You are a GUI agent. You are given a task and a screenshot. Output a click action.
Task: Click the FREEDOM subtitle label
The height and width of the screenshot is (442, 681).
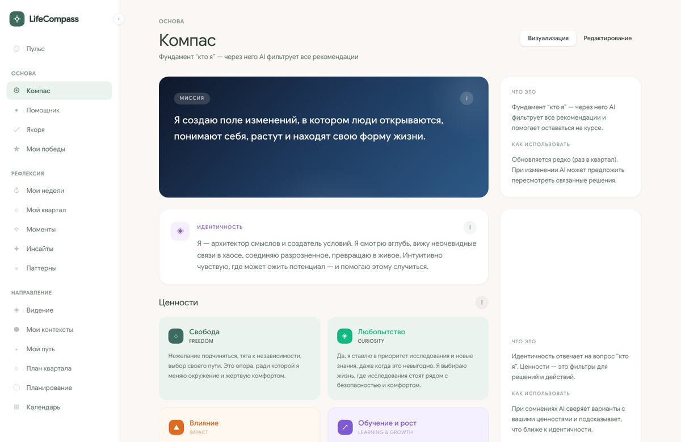[x=201, y=341]
